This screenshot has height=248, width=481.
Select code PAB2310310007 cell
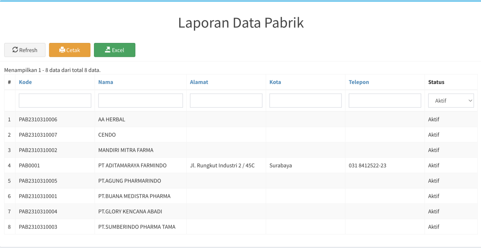click(38, 135)
